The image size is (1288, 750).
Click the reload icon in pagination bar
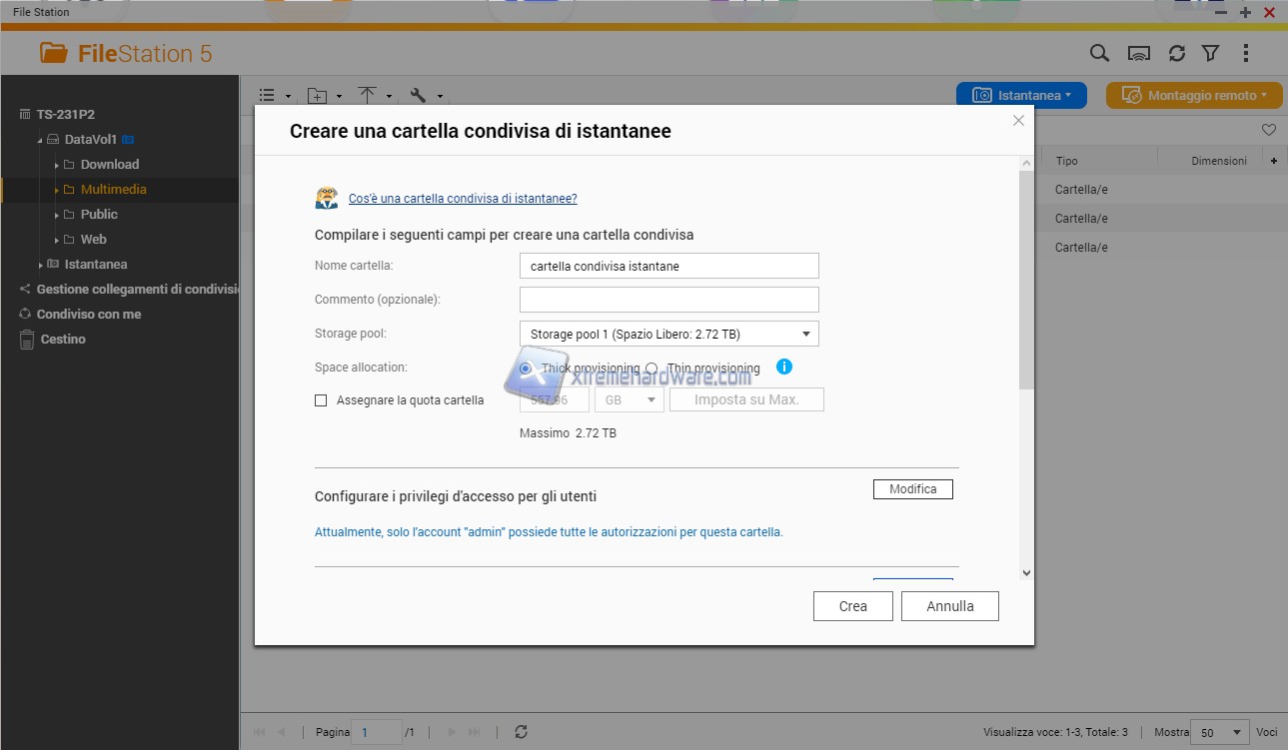pyautogui.click(x=521, y=732)
